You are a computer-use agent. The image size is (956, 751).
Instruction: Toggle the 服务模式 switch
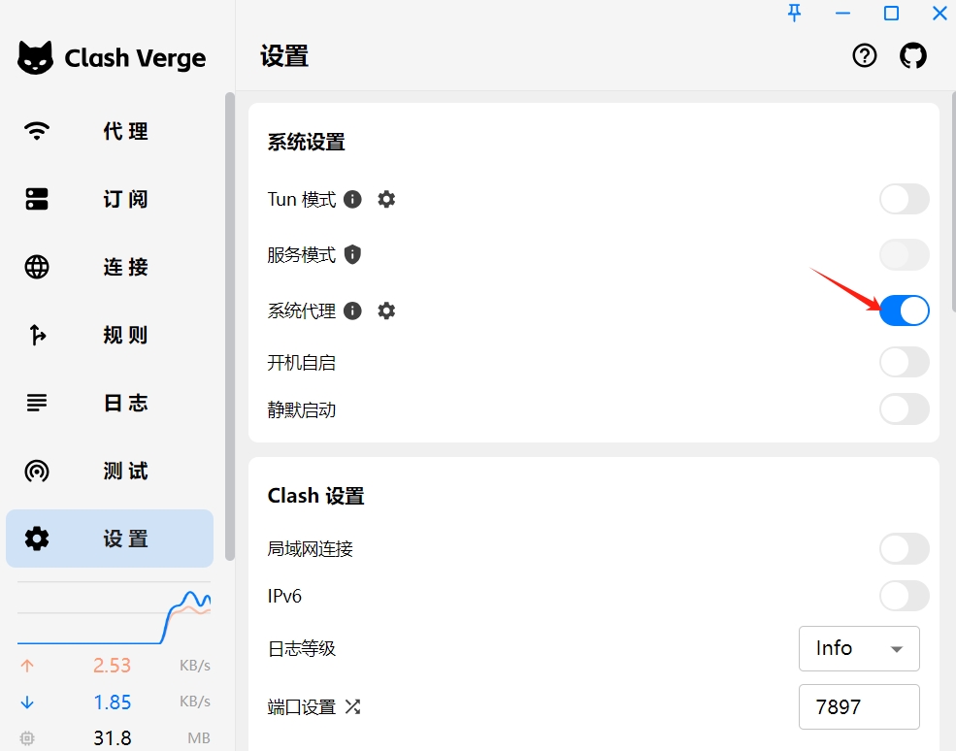(x=905, y=255)
